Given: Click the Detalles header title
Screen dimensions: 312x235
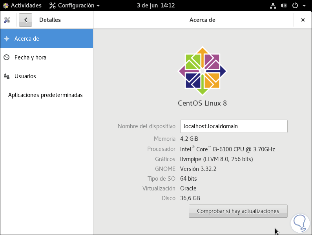Looking at the screenshot, I should (50, 20).
